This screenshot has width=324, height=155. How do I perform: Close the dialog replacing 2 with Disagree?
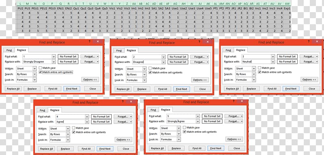click(x=208, y=42)
